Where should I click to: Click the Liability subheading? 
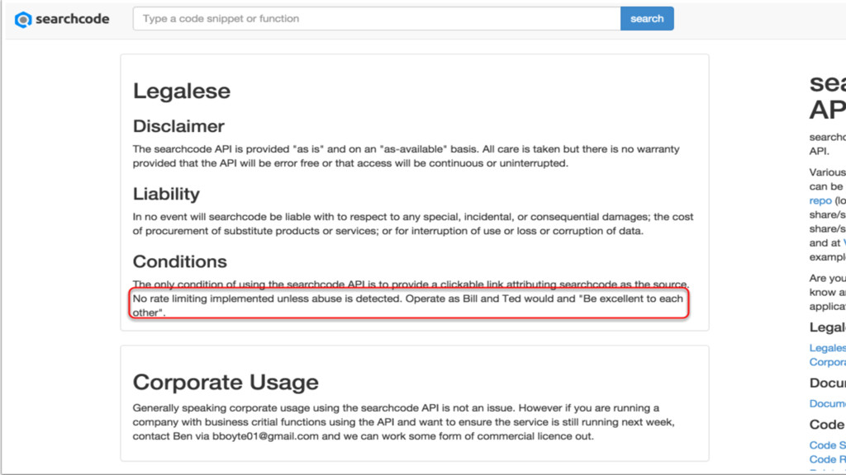click(x=166, y=194)
